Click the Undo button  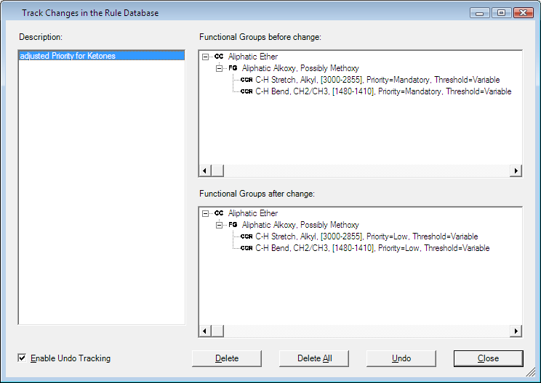coord(401,358)
